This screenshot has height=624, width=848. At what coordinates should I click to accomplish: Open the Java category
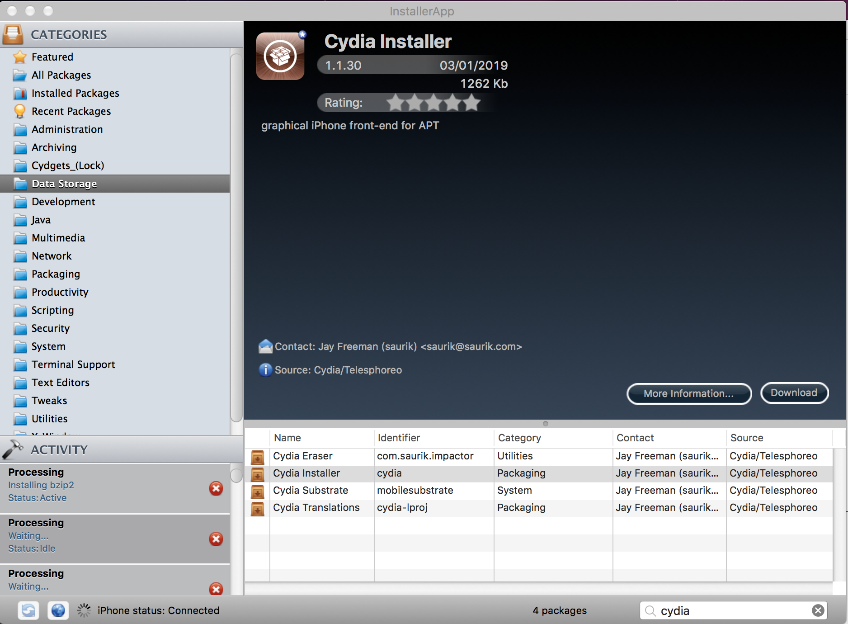(x=115, y=220)
